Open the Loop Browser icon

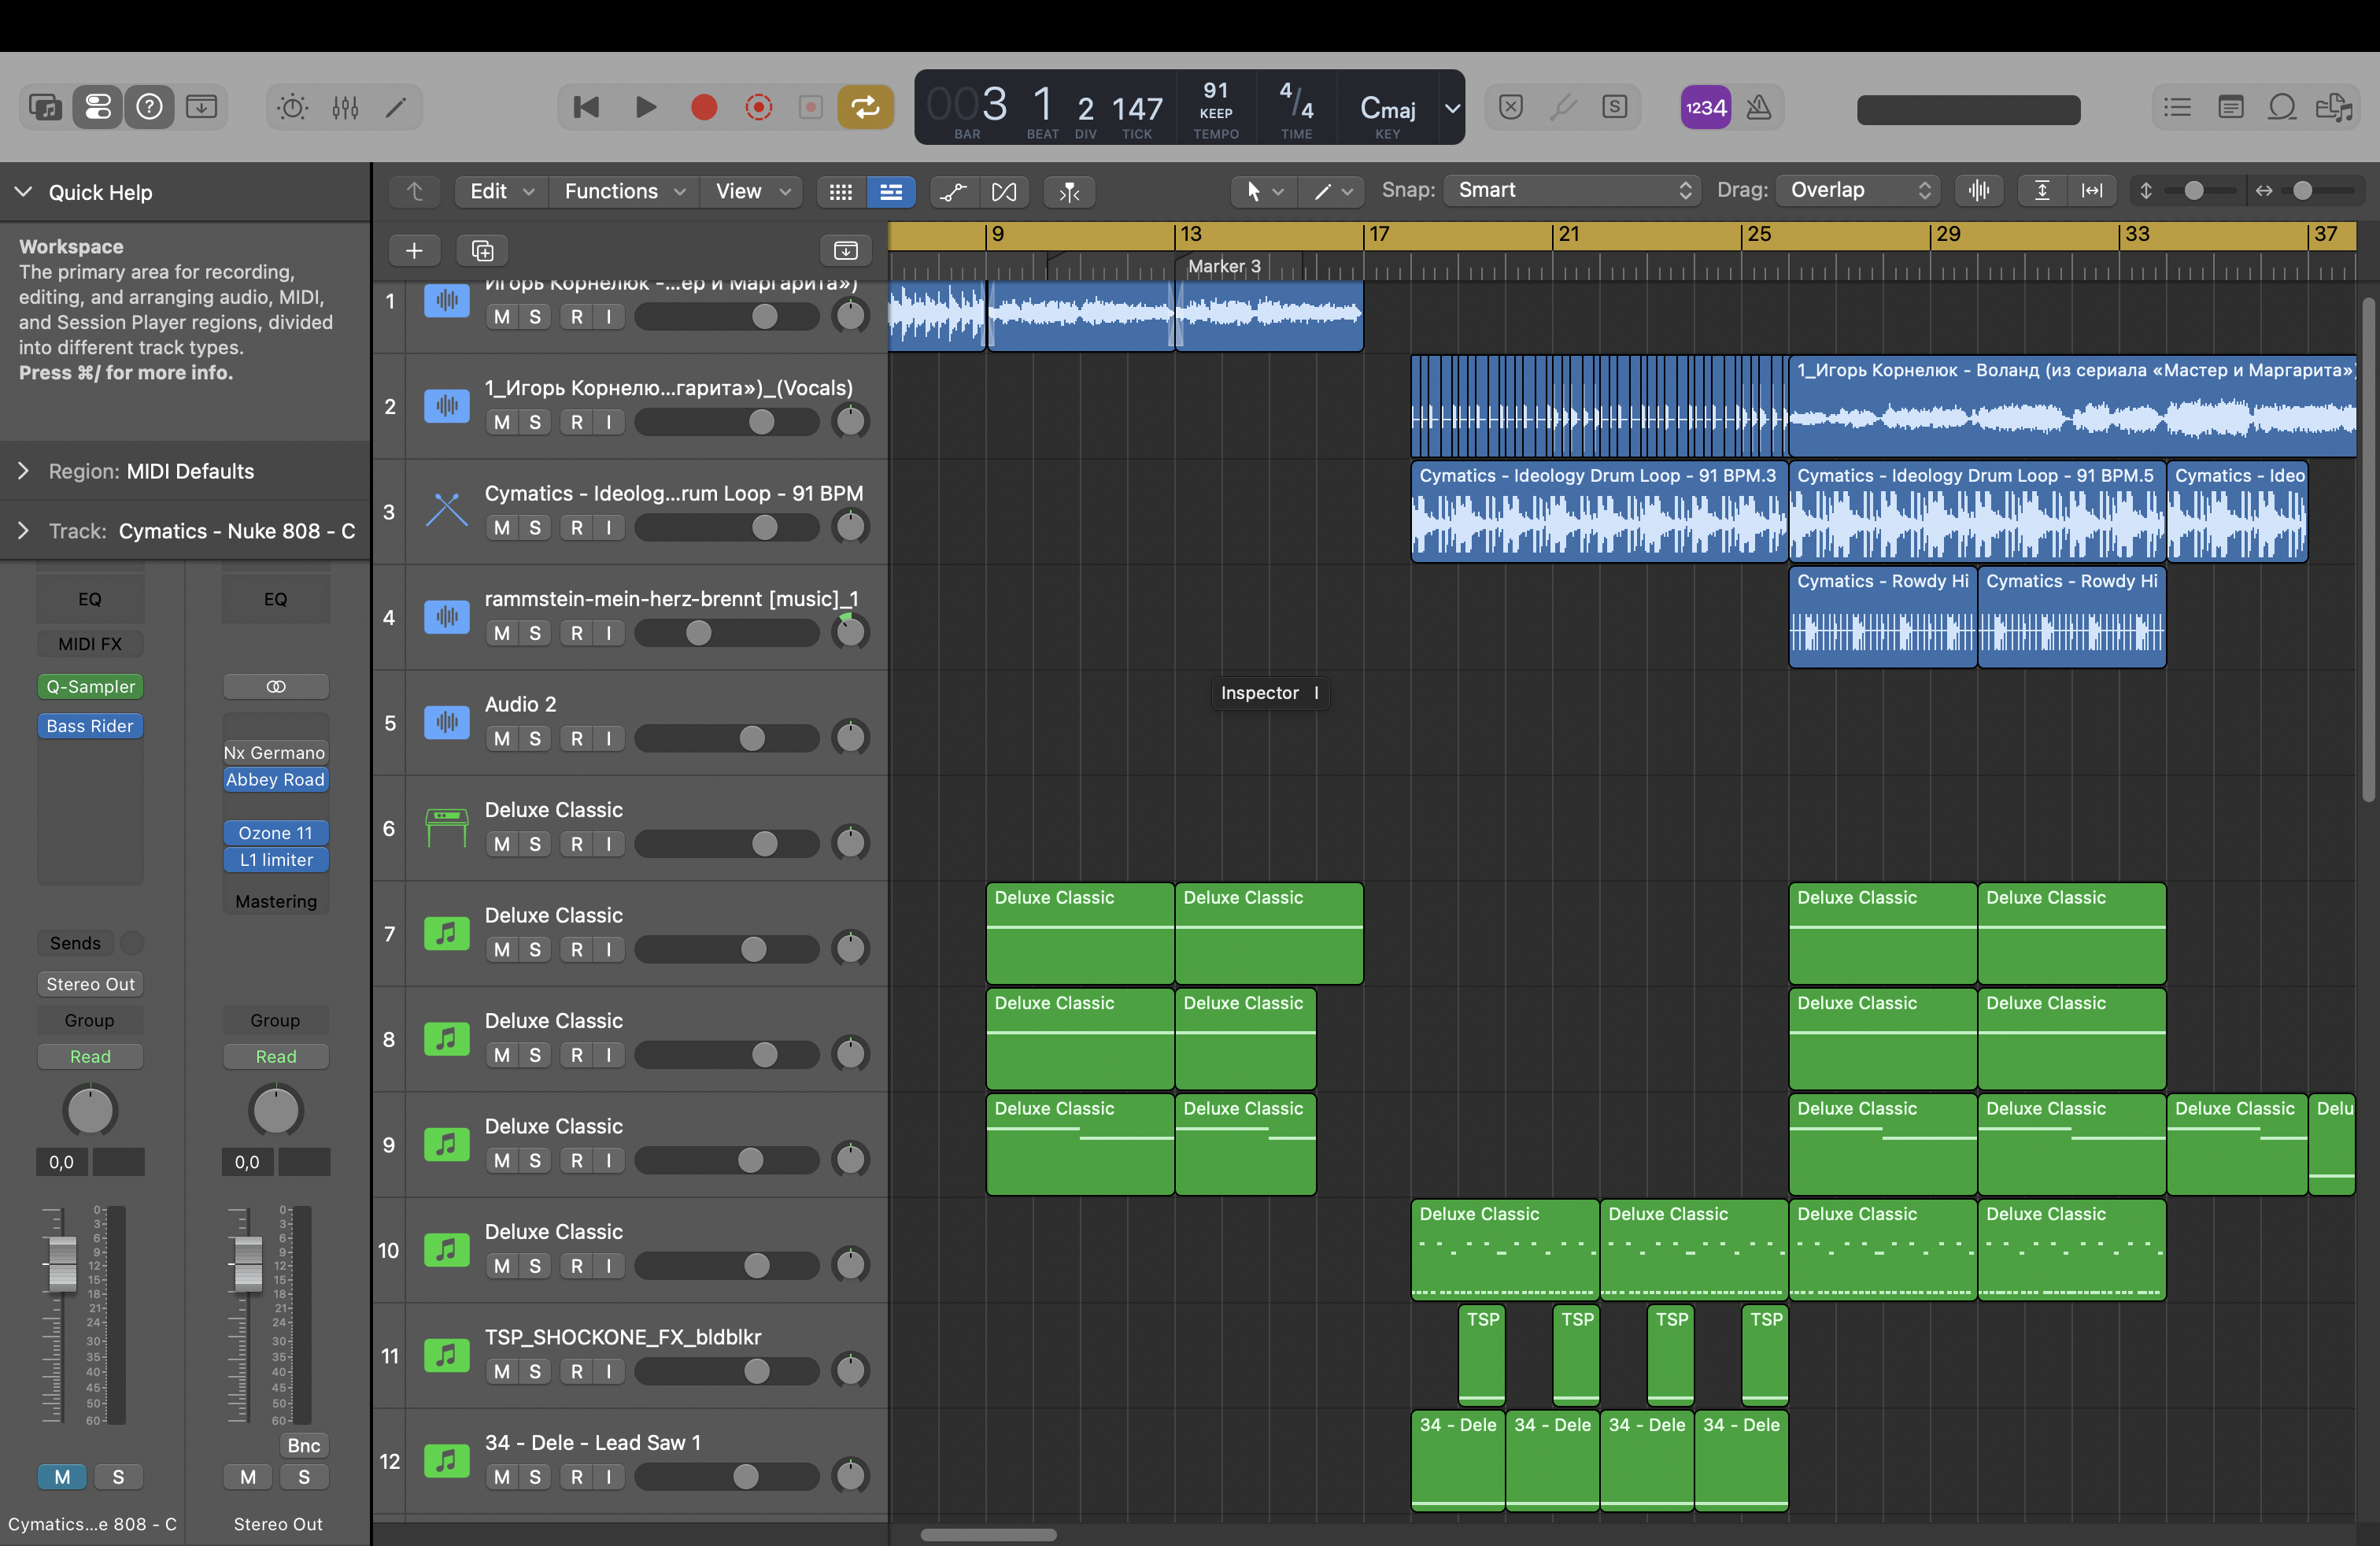(x=2282, y=107)
